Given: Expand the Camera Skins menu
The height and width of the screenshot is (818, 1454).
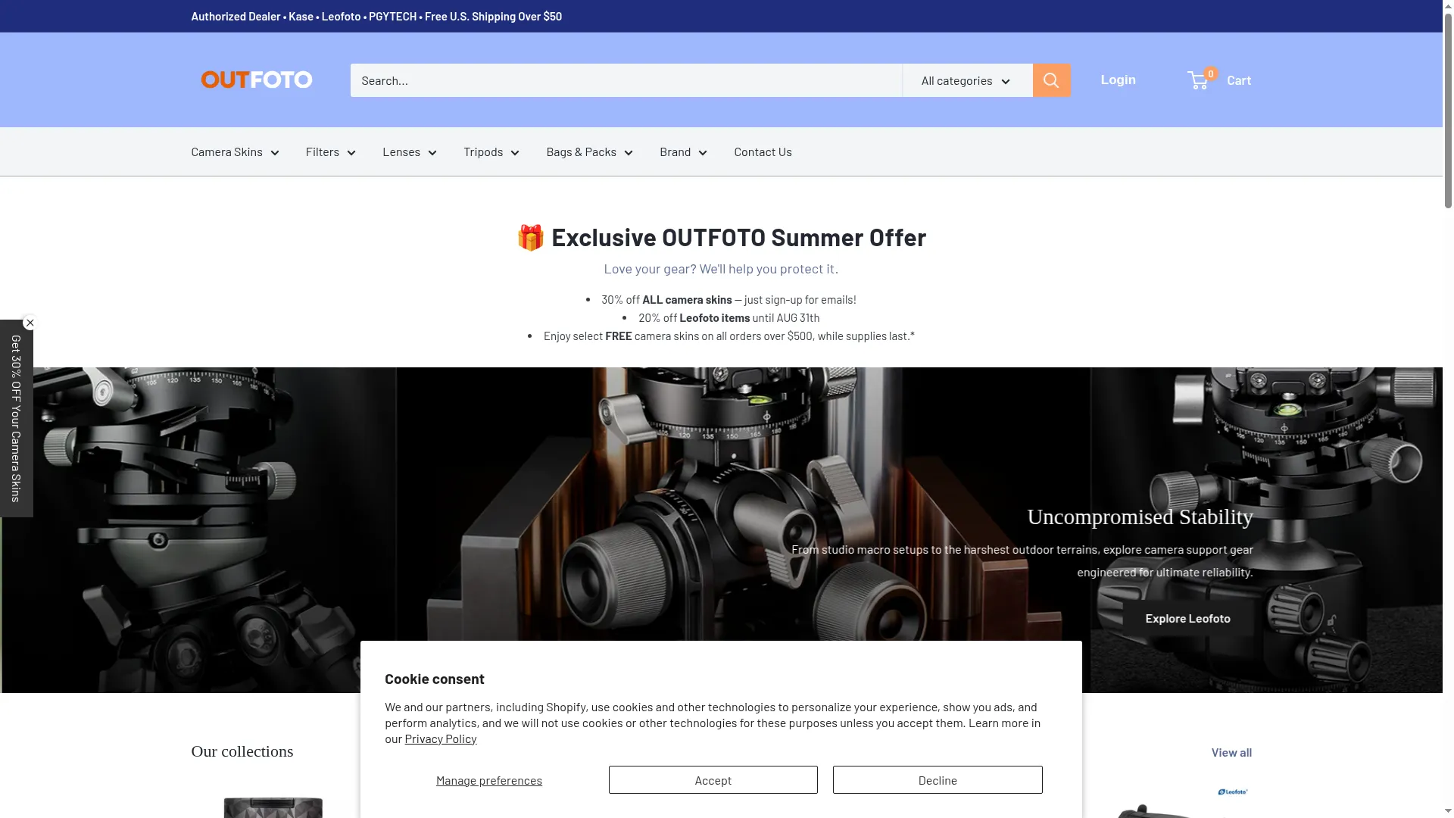Looking at the screenshot, I should click(x=235, y=151).
